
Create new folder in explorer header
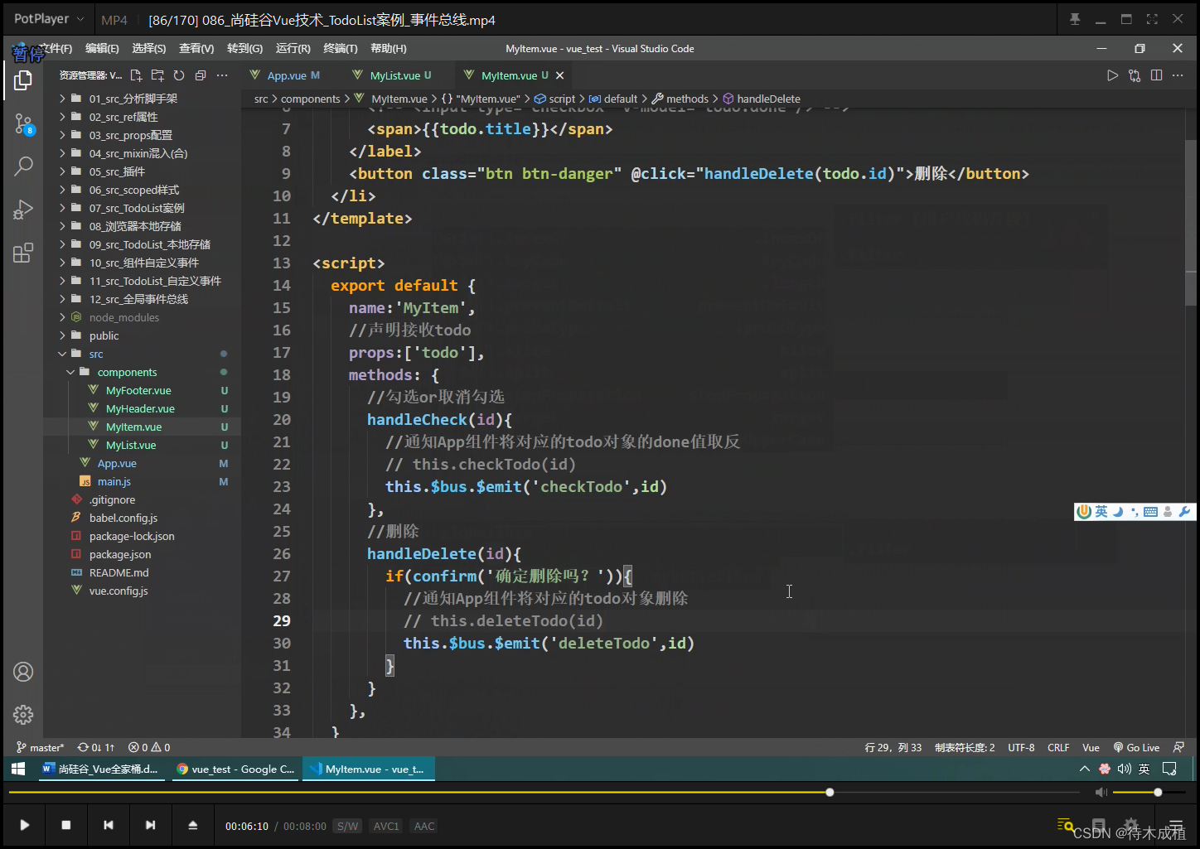coord(157,75)
